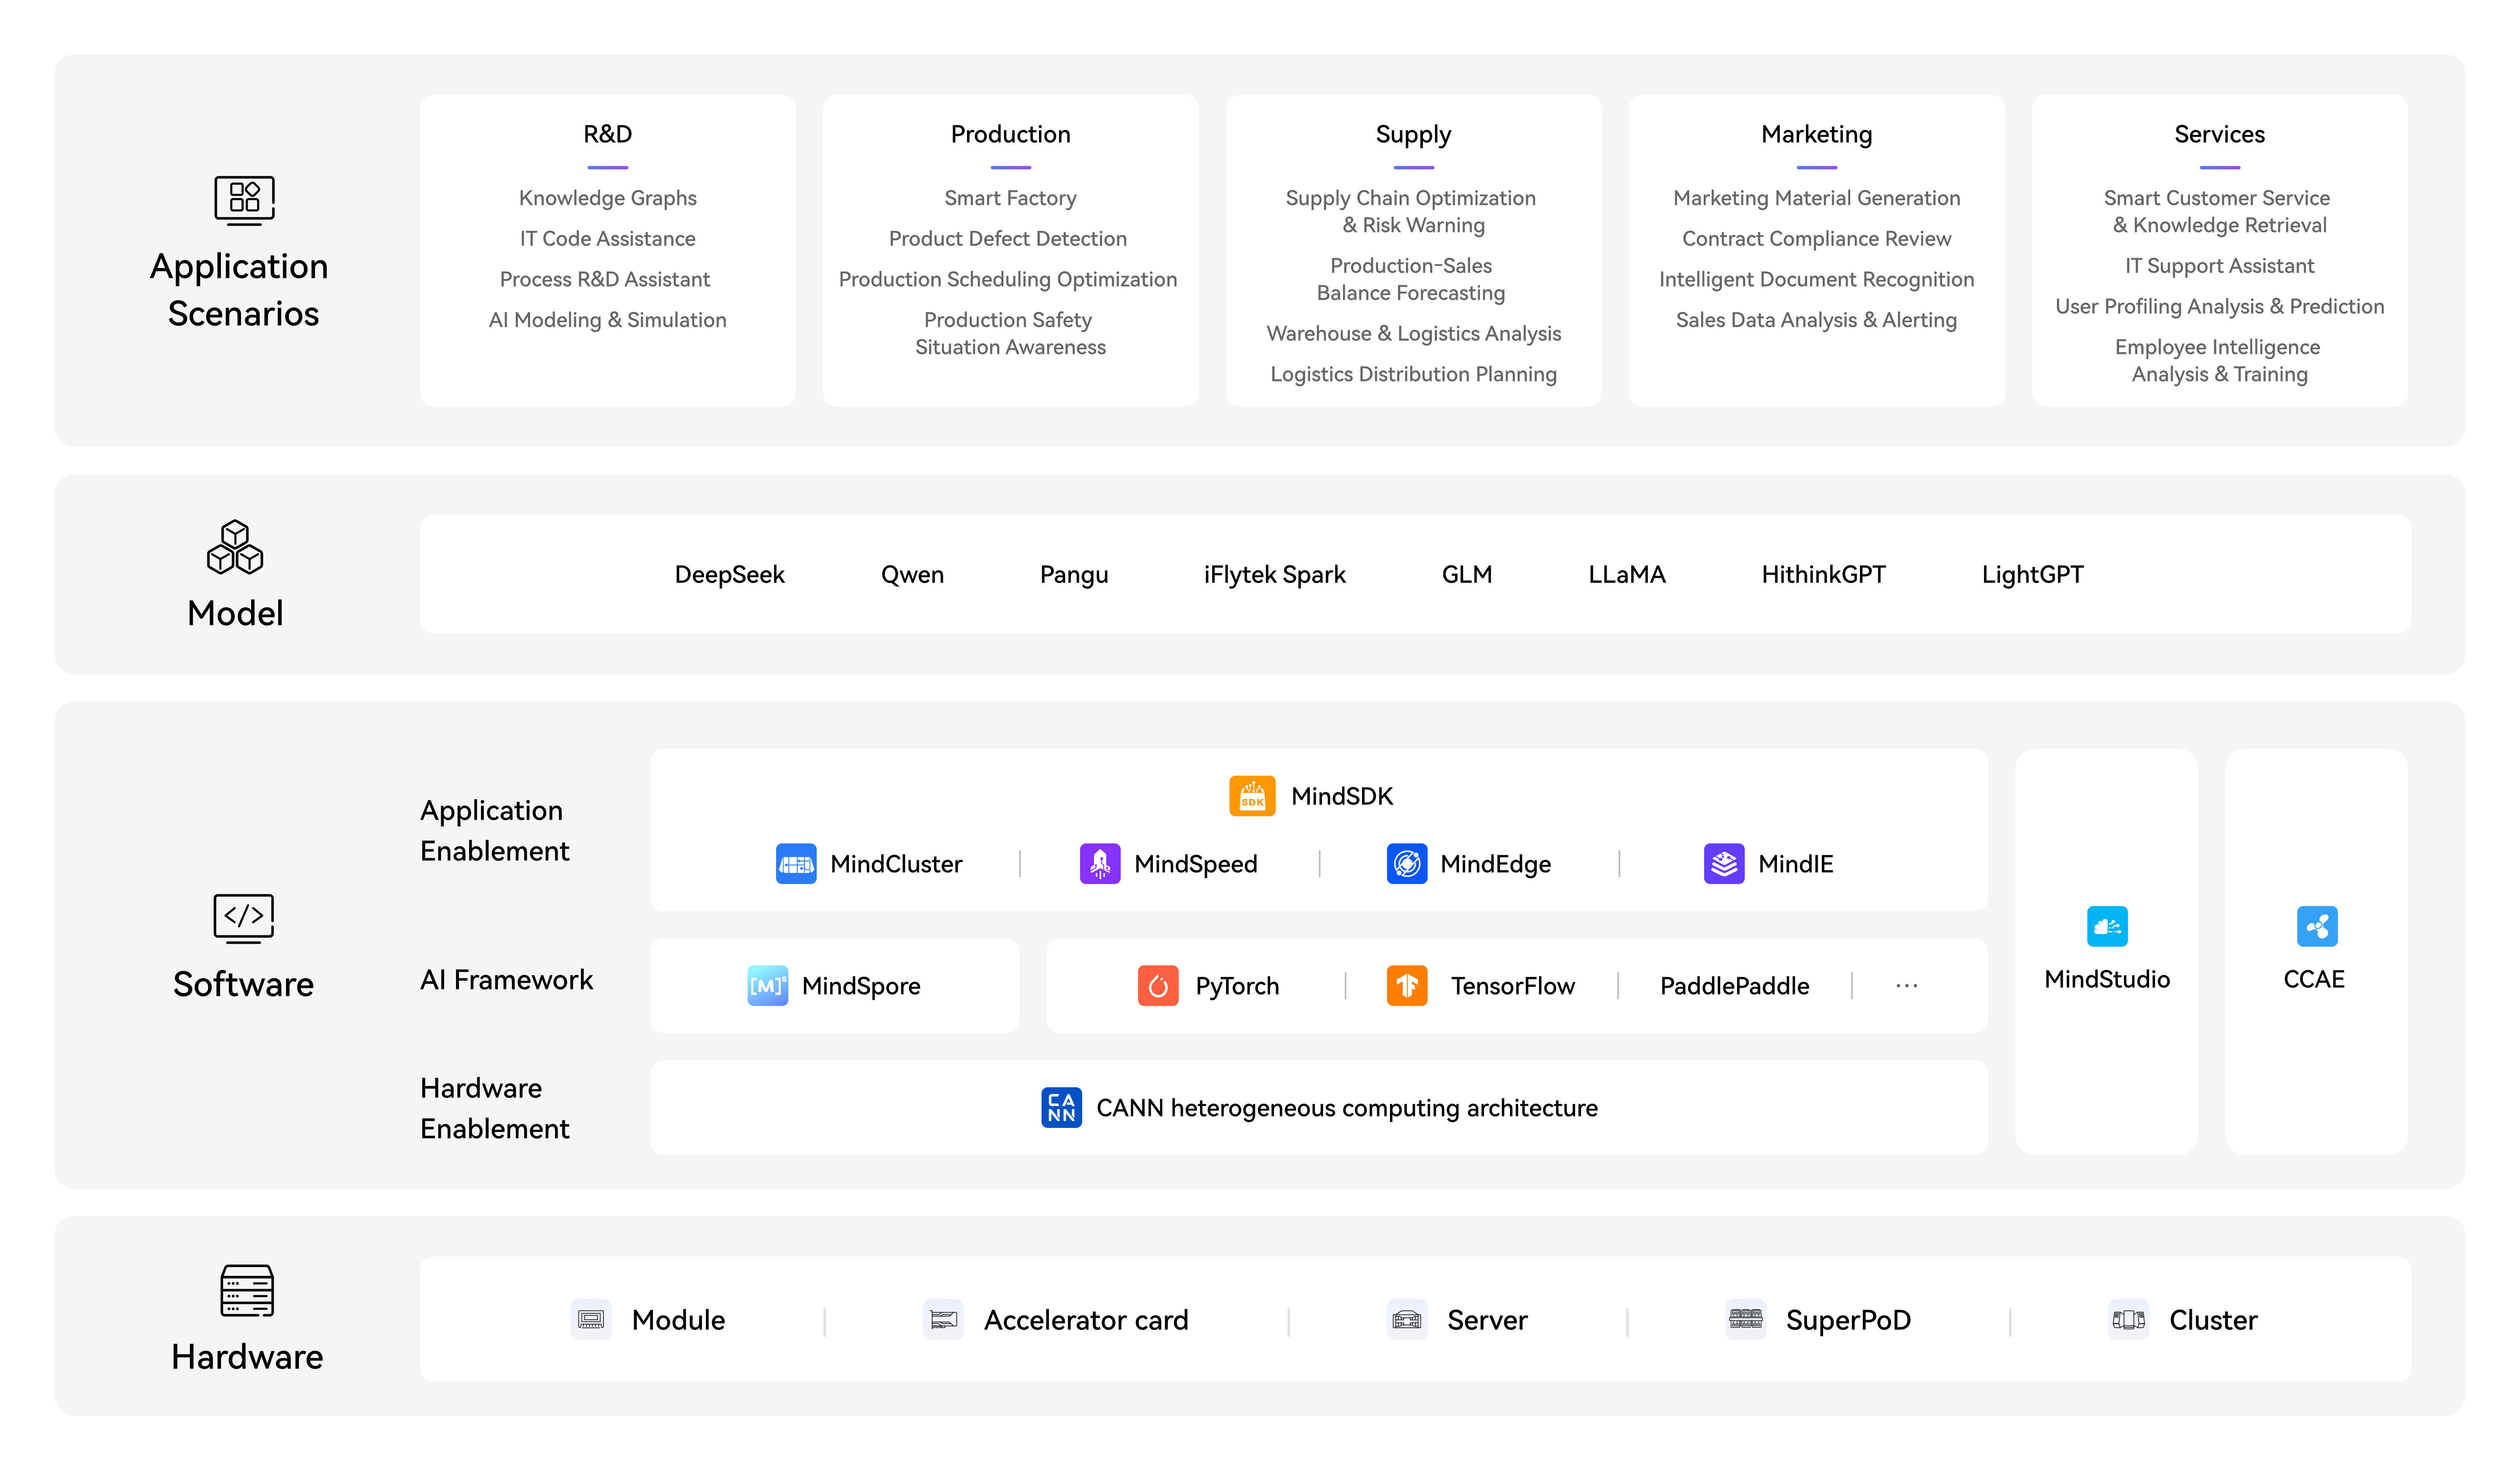Click the blue MindCluster icon
Screen dimensions: 2520x1470
(x=796, y=864)
